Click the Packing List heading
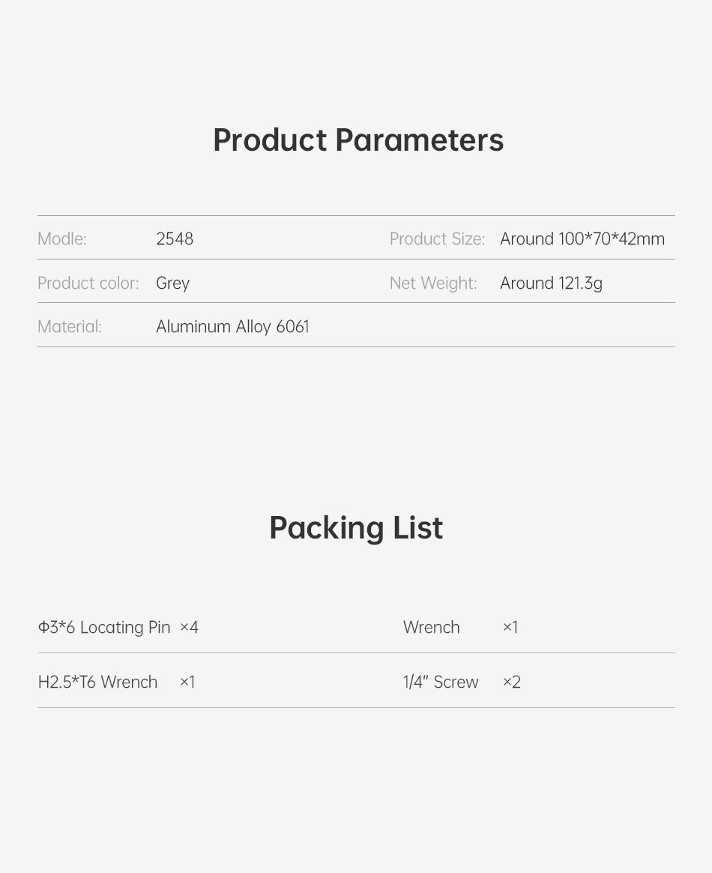Viewport: 712px width, 873px height. tap(356, 528)
